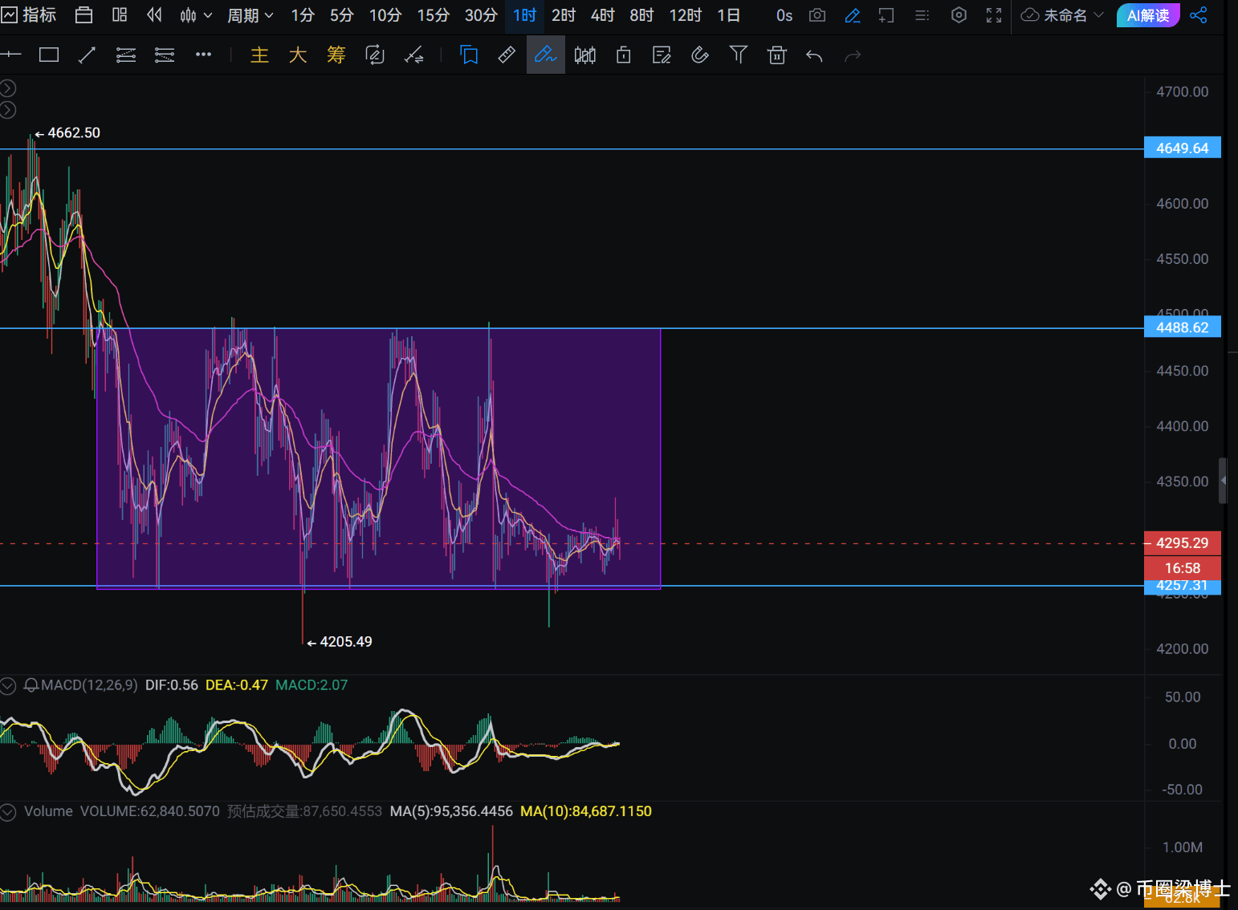Collapse the Volume indicator panel
The image size is (1238, 910).
[8, 812]
